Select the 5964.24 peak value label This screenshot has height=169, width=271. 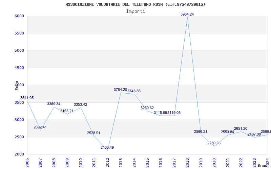(x=187, y=14)
